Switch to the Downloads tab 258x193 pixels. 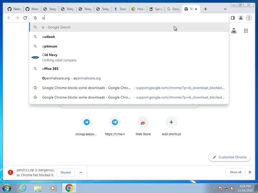(x=121, y=9)
